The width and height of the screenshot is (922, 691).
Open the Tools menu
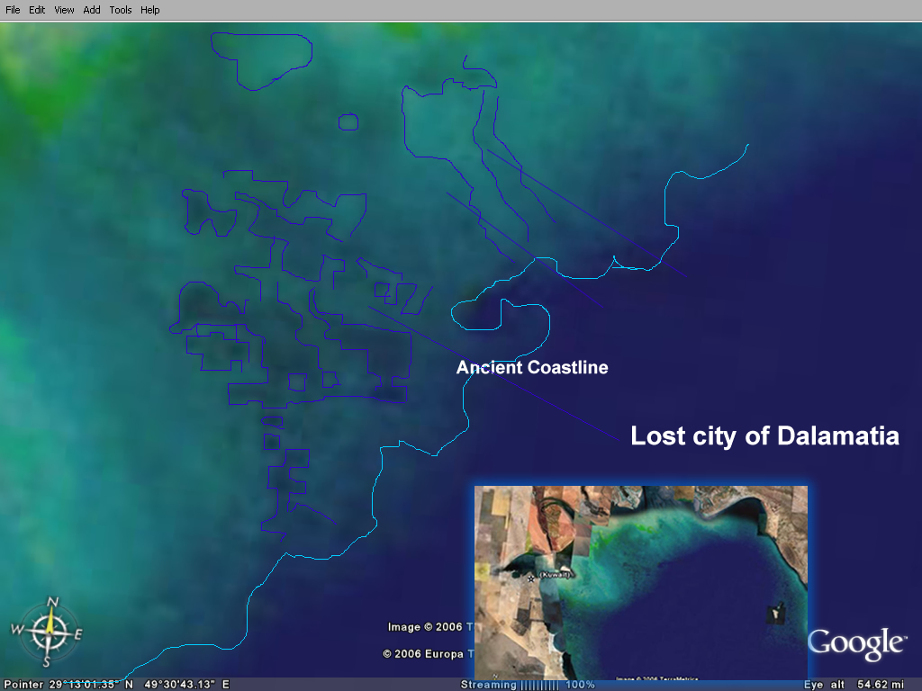121,10
